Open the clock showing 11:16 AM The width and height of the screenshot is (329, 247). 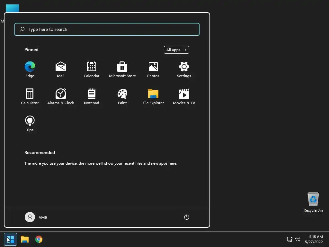click(x=314, y=239)
